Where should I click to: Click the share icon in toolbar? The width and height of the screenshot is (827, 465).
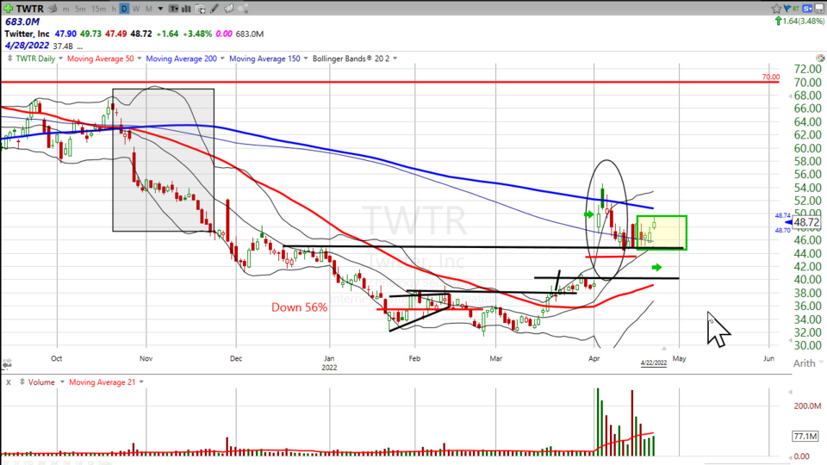[x=243, y=9]
